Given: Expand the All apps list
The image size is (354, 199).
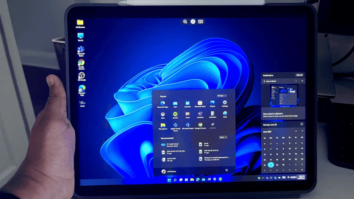Looking at the screenshot, I should (x=222, y=96).
